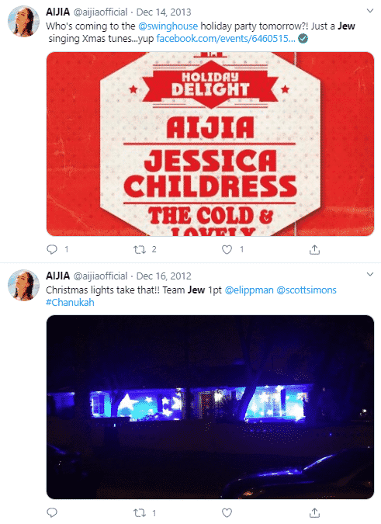
Task: Share the Christmas lights tweet
Action: tap(314, 512)
